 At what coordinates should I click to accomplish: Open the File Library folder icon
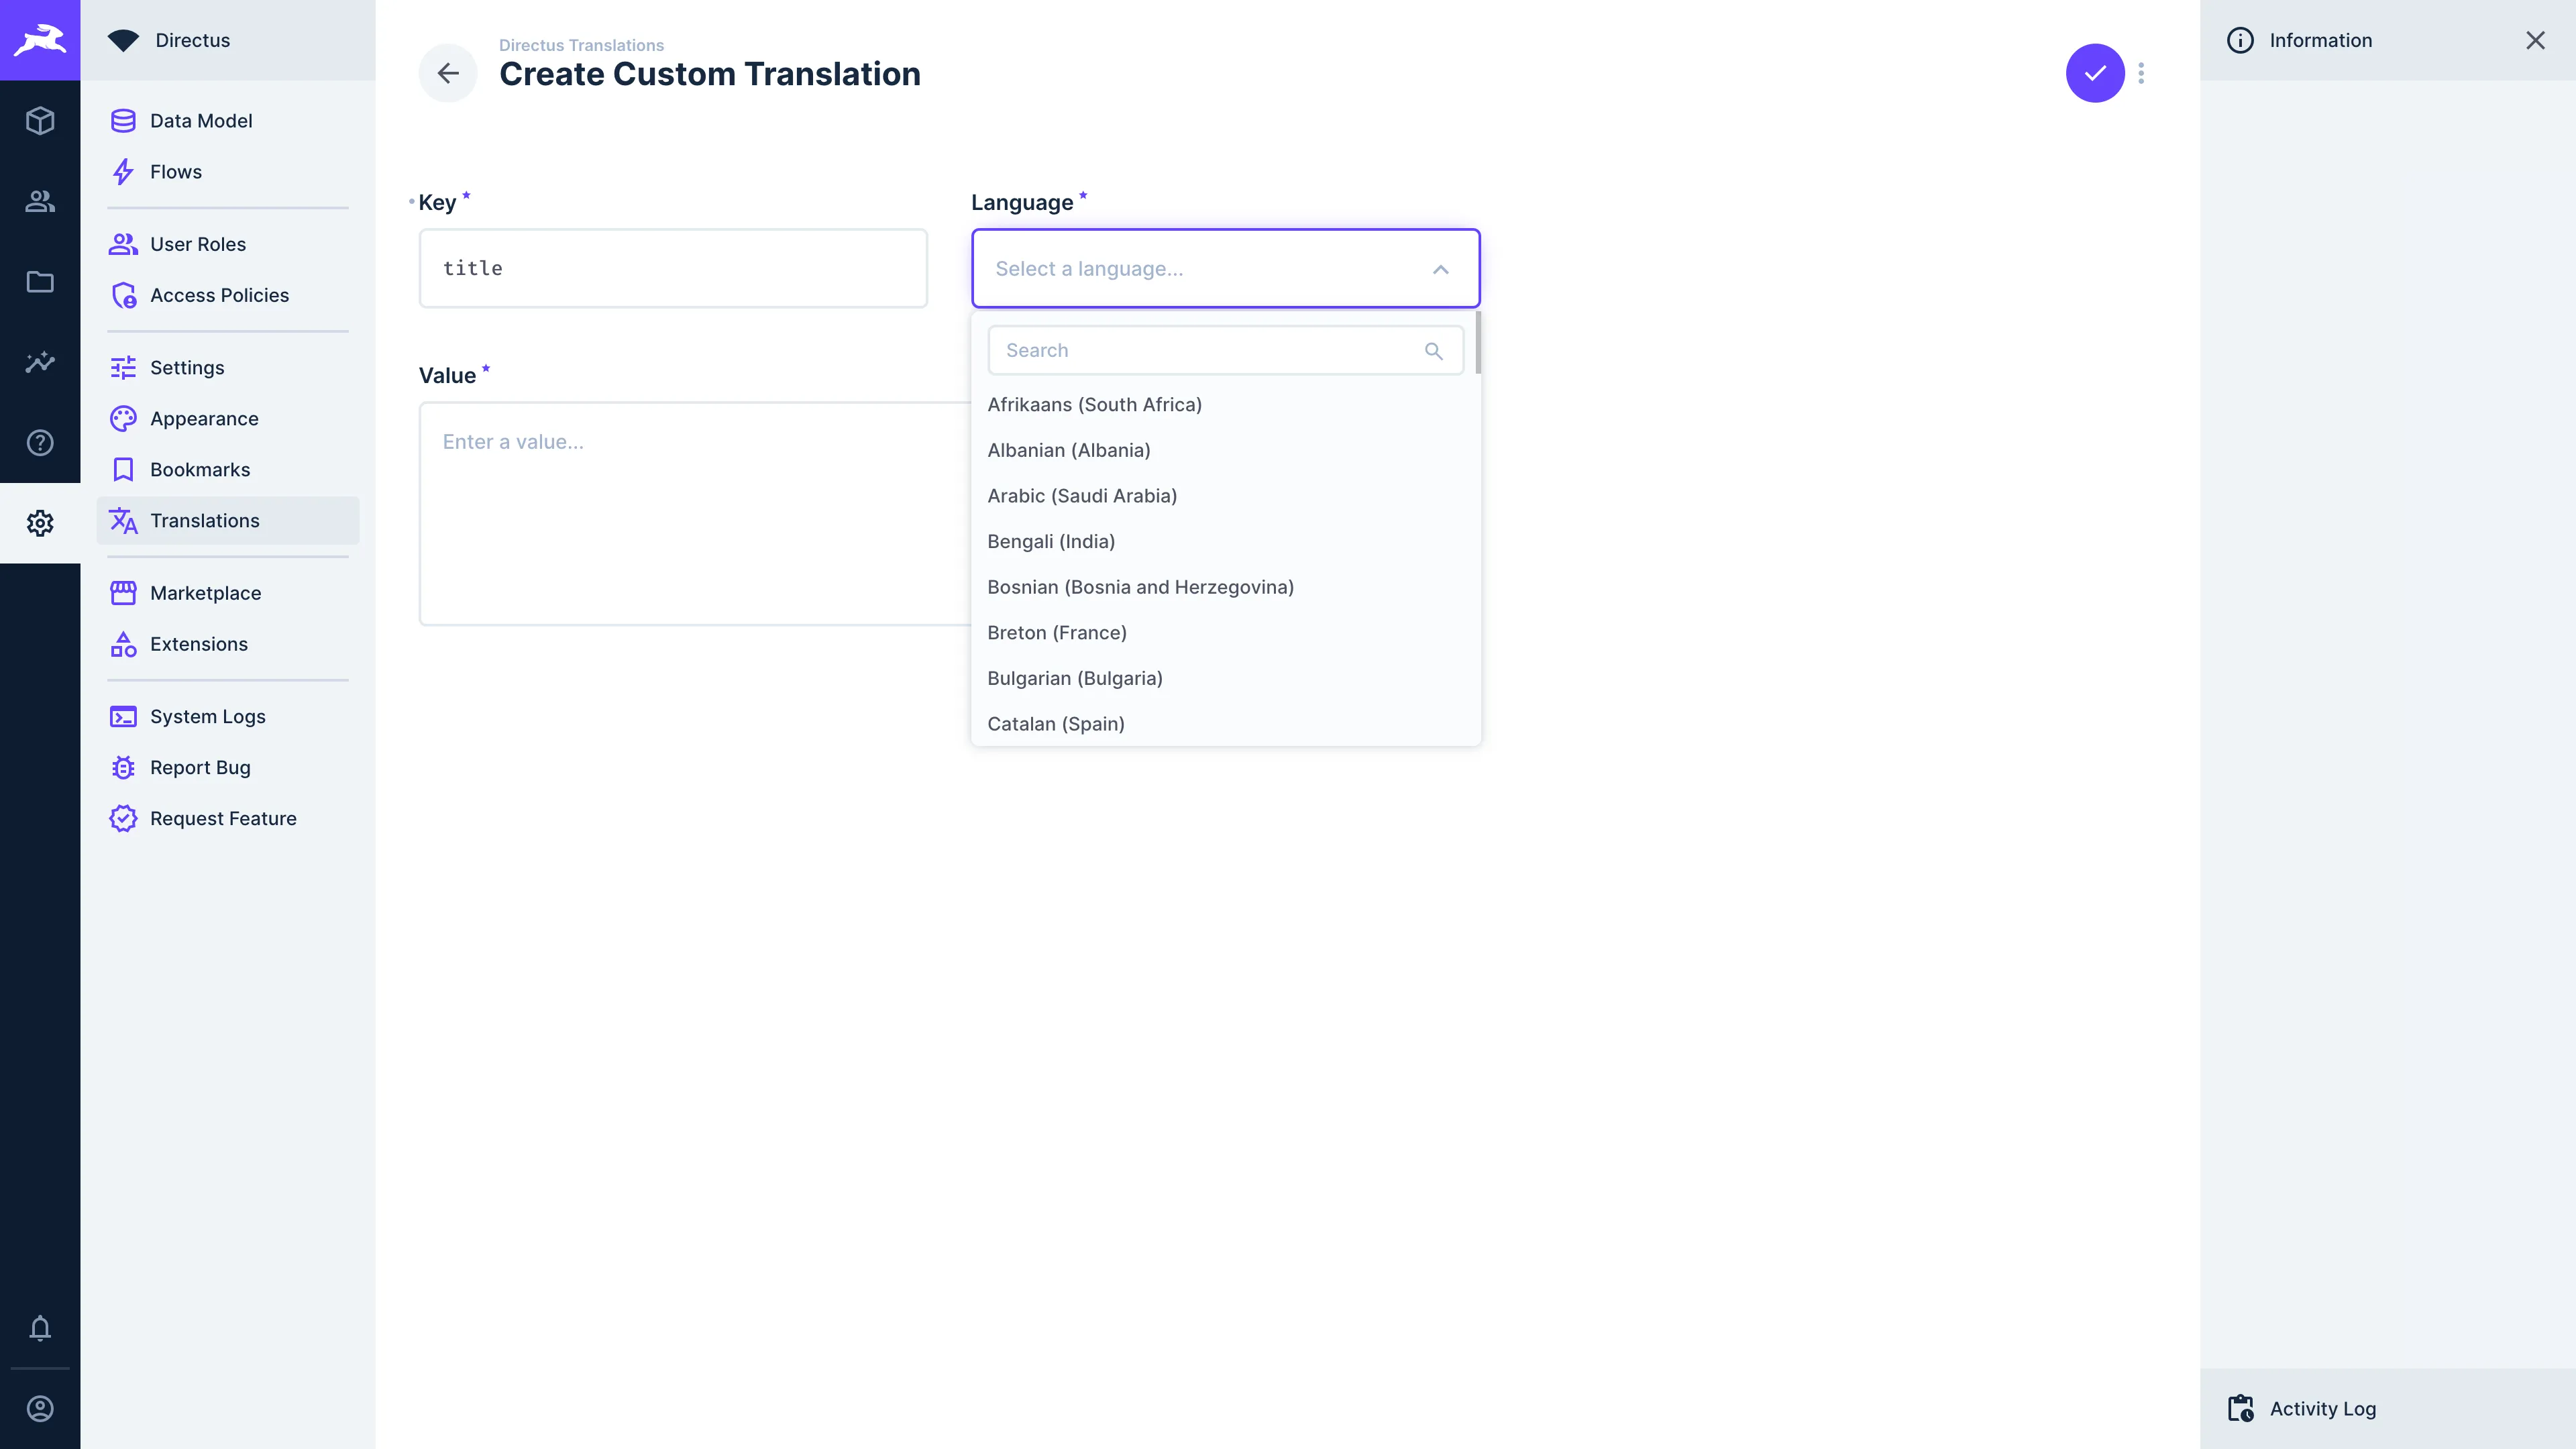coord(40,282)
